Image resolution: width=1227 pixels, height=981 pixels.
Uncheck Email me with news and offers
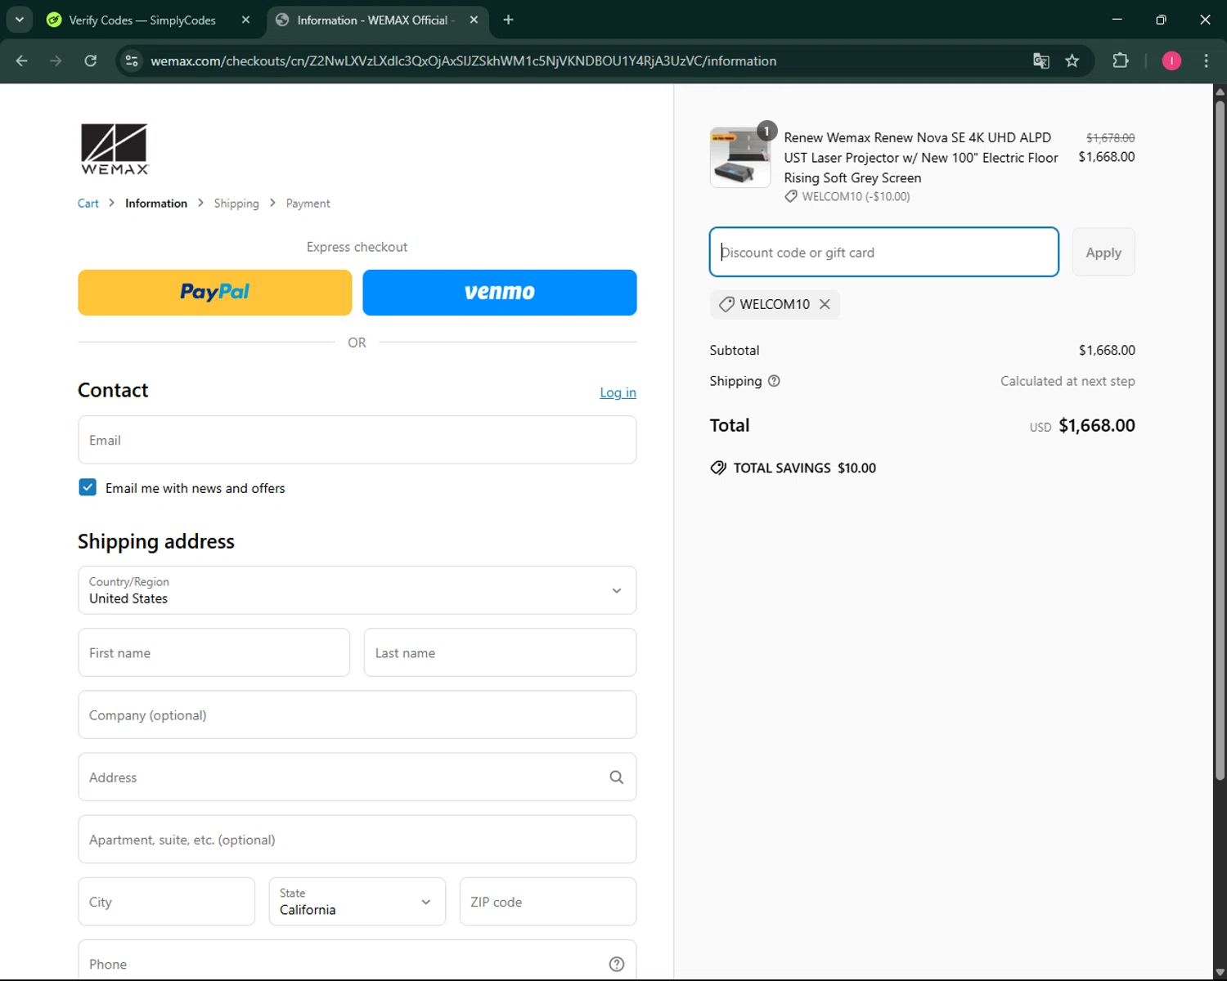[88, 487]
